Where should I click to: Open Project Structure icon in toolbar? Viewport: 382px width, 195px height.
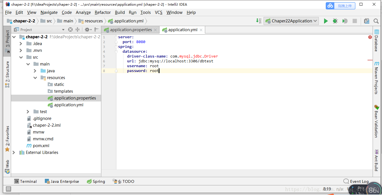click(x=367, y=21)
